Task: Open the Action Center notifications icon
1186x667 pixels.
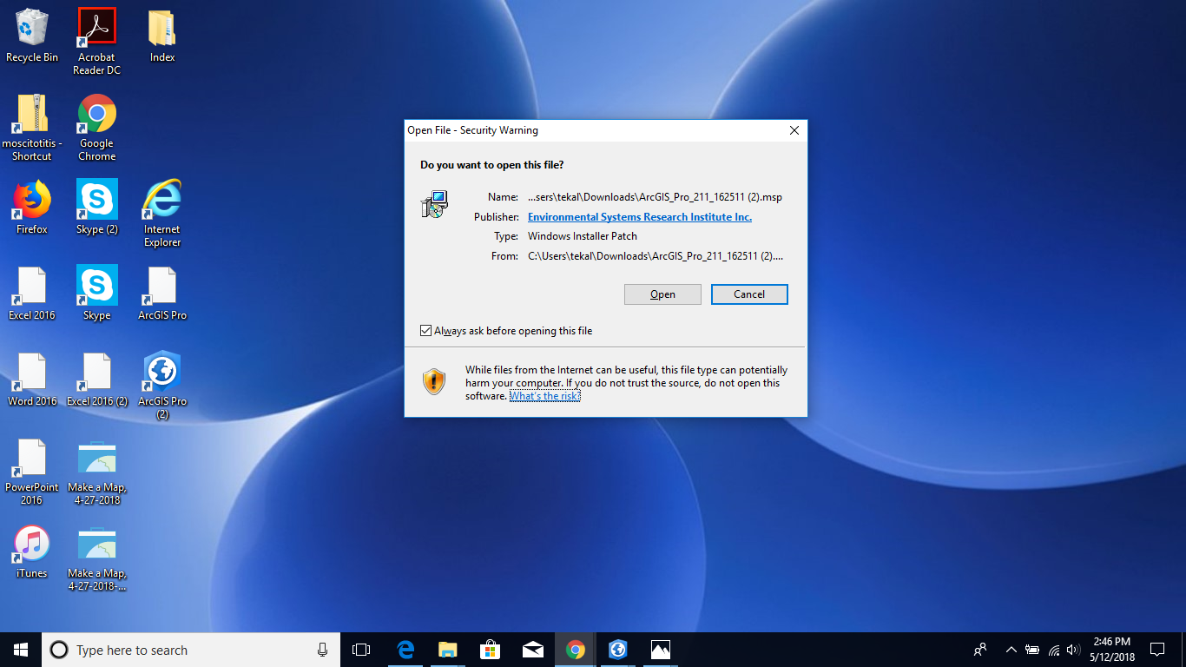Action: 1156,650
